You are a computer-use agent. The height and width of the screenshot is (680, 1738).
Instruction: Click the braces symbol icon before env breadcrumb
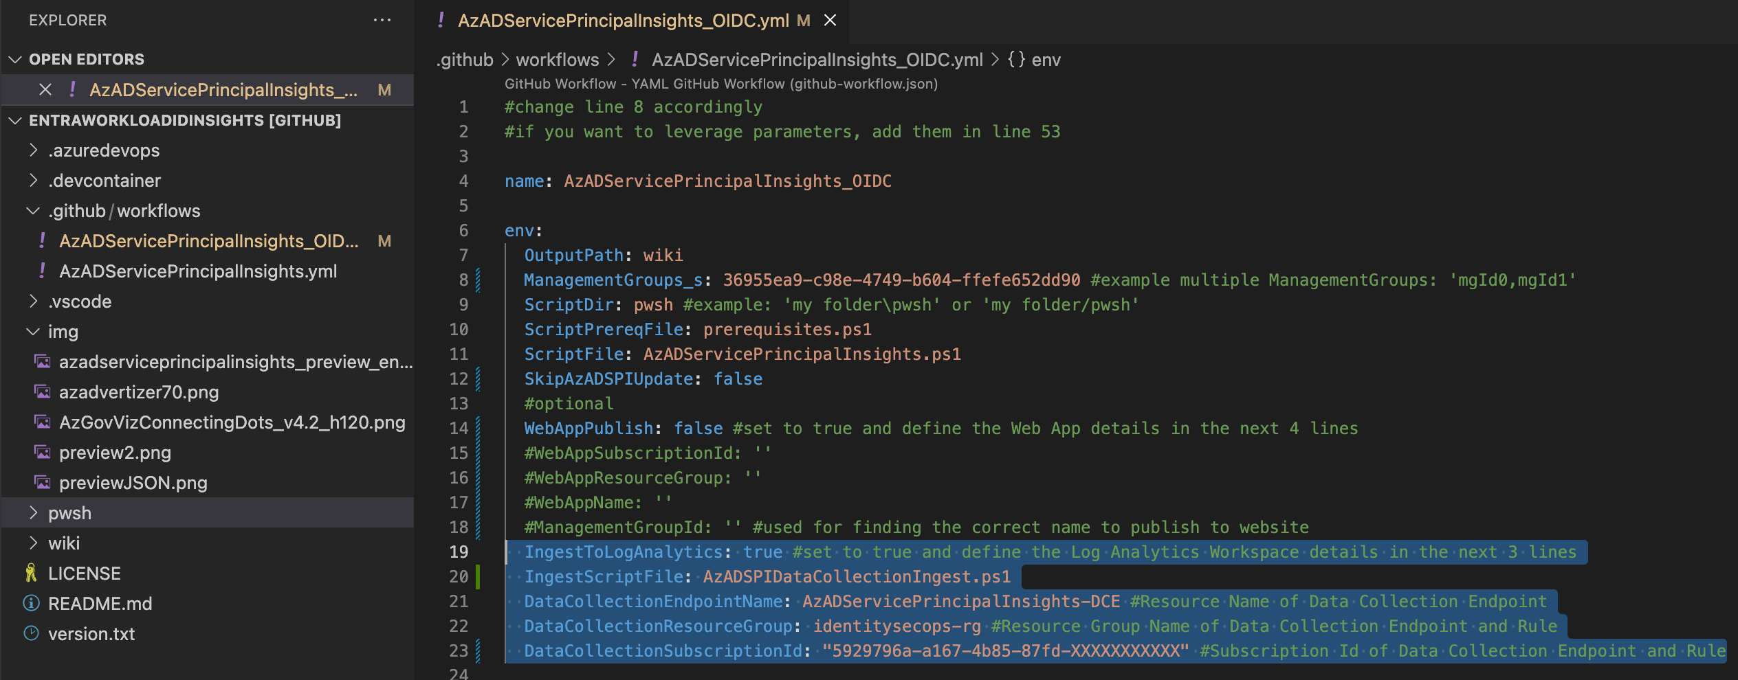tap(1017, 60)
